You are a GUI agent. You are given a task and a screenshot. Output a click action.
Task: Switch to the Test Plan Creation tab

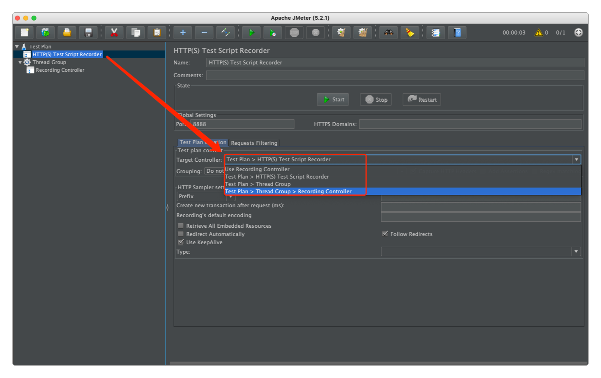pos(203,142)
